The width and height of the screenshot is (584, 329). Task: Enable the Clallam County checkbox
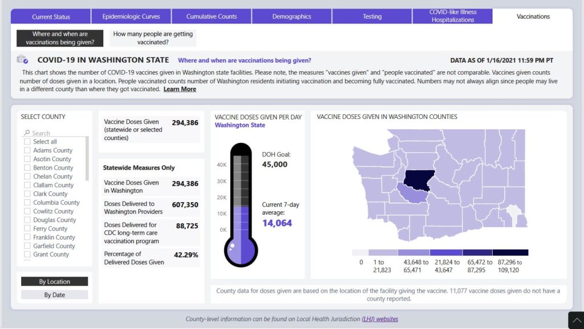click(27, 185)
